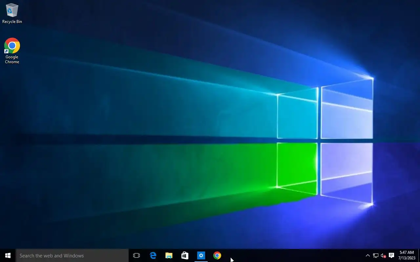
Task: Switch to the Settings app on the taskbar
Action: (201, 255)
